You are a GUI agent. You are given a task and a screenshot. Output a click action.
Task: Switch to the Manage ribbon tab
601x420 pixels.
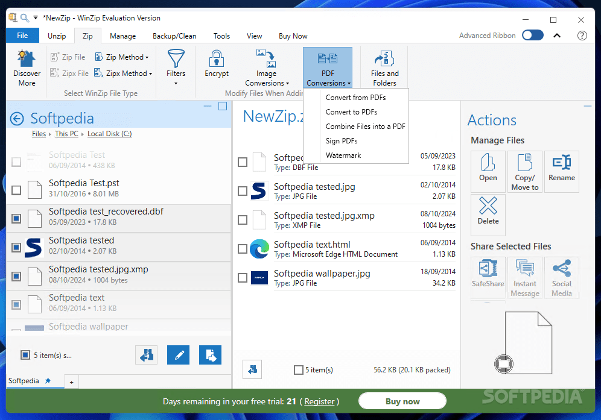(122, 36)
